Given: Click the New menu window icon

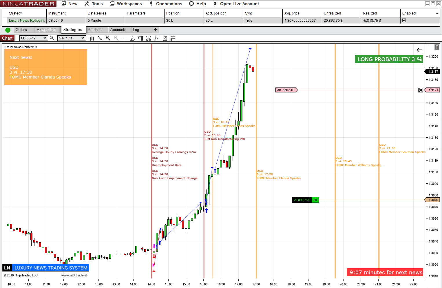Looking at the screenshot, I should click(63, 3).
